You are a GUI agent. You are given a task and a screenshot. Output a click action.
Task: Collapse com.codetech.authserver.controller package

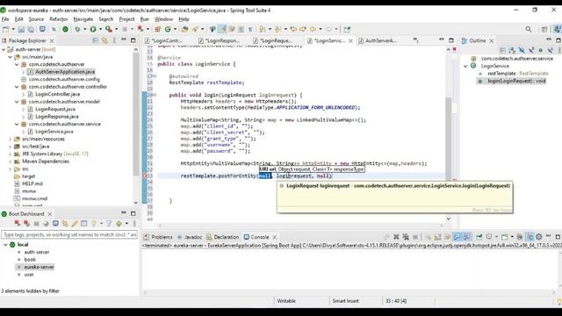(17, 87)
